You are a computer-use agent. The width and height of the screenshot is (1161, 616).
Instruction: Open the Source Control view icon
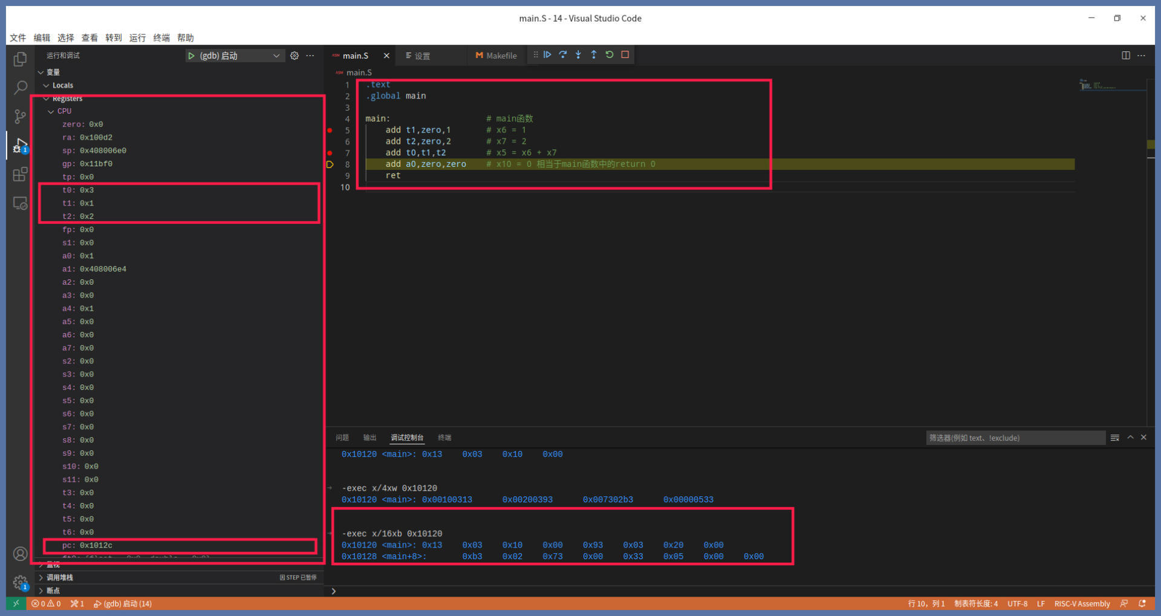20,117
